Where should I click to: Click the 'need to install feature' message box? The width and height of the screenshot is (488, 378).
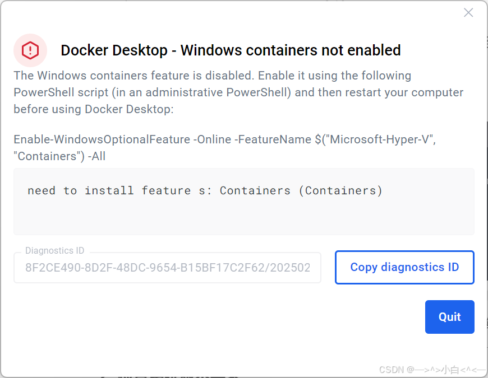pyautogui.click(x=243, y=202)
